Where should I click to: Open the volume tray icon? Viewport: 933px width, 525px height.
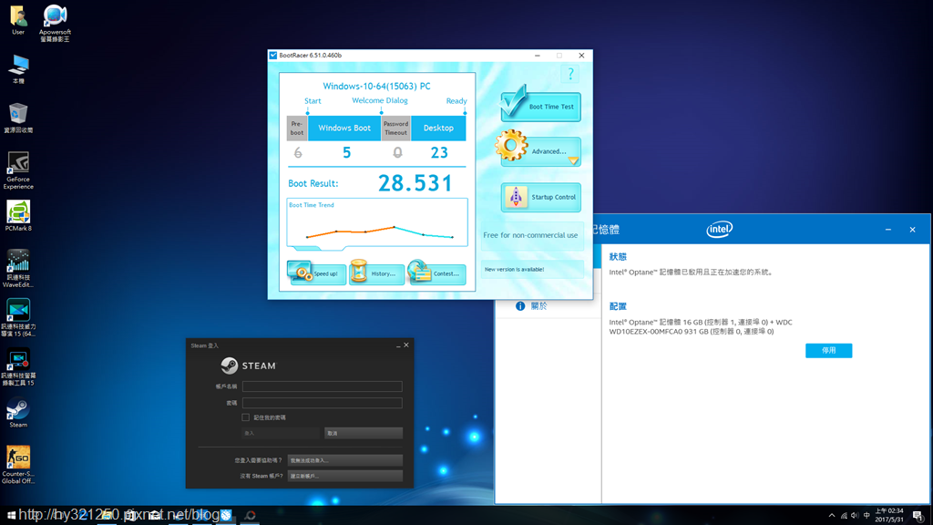point(855,516)
